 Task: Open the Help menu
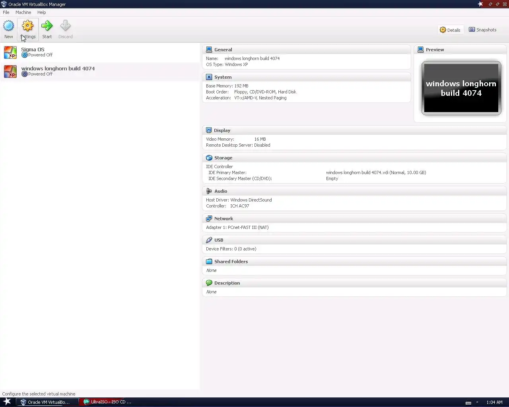(x=42, y=12)
